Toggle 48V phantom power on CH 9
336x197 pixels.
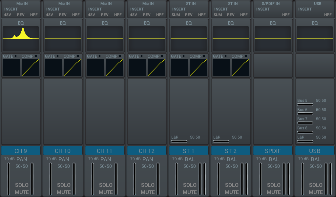coord(8,15)
